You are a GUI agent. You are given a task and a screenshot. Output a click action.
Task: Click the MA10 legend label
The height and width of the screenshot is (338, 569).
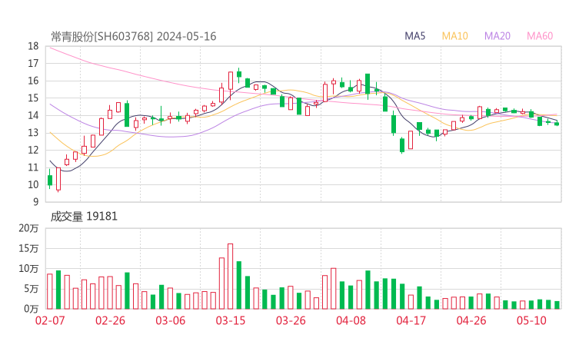454,36
